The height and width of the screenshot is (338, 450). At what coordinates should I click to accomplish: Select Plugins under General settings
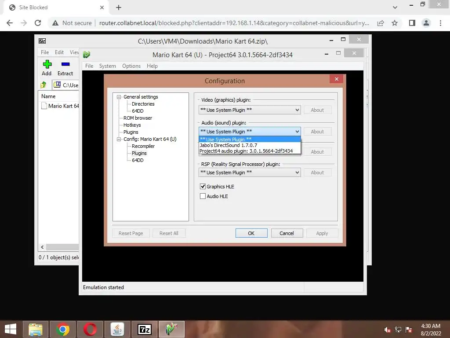pyautogui.click(x=131, y=132)
